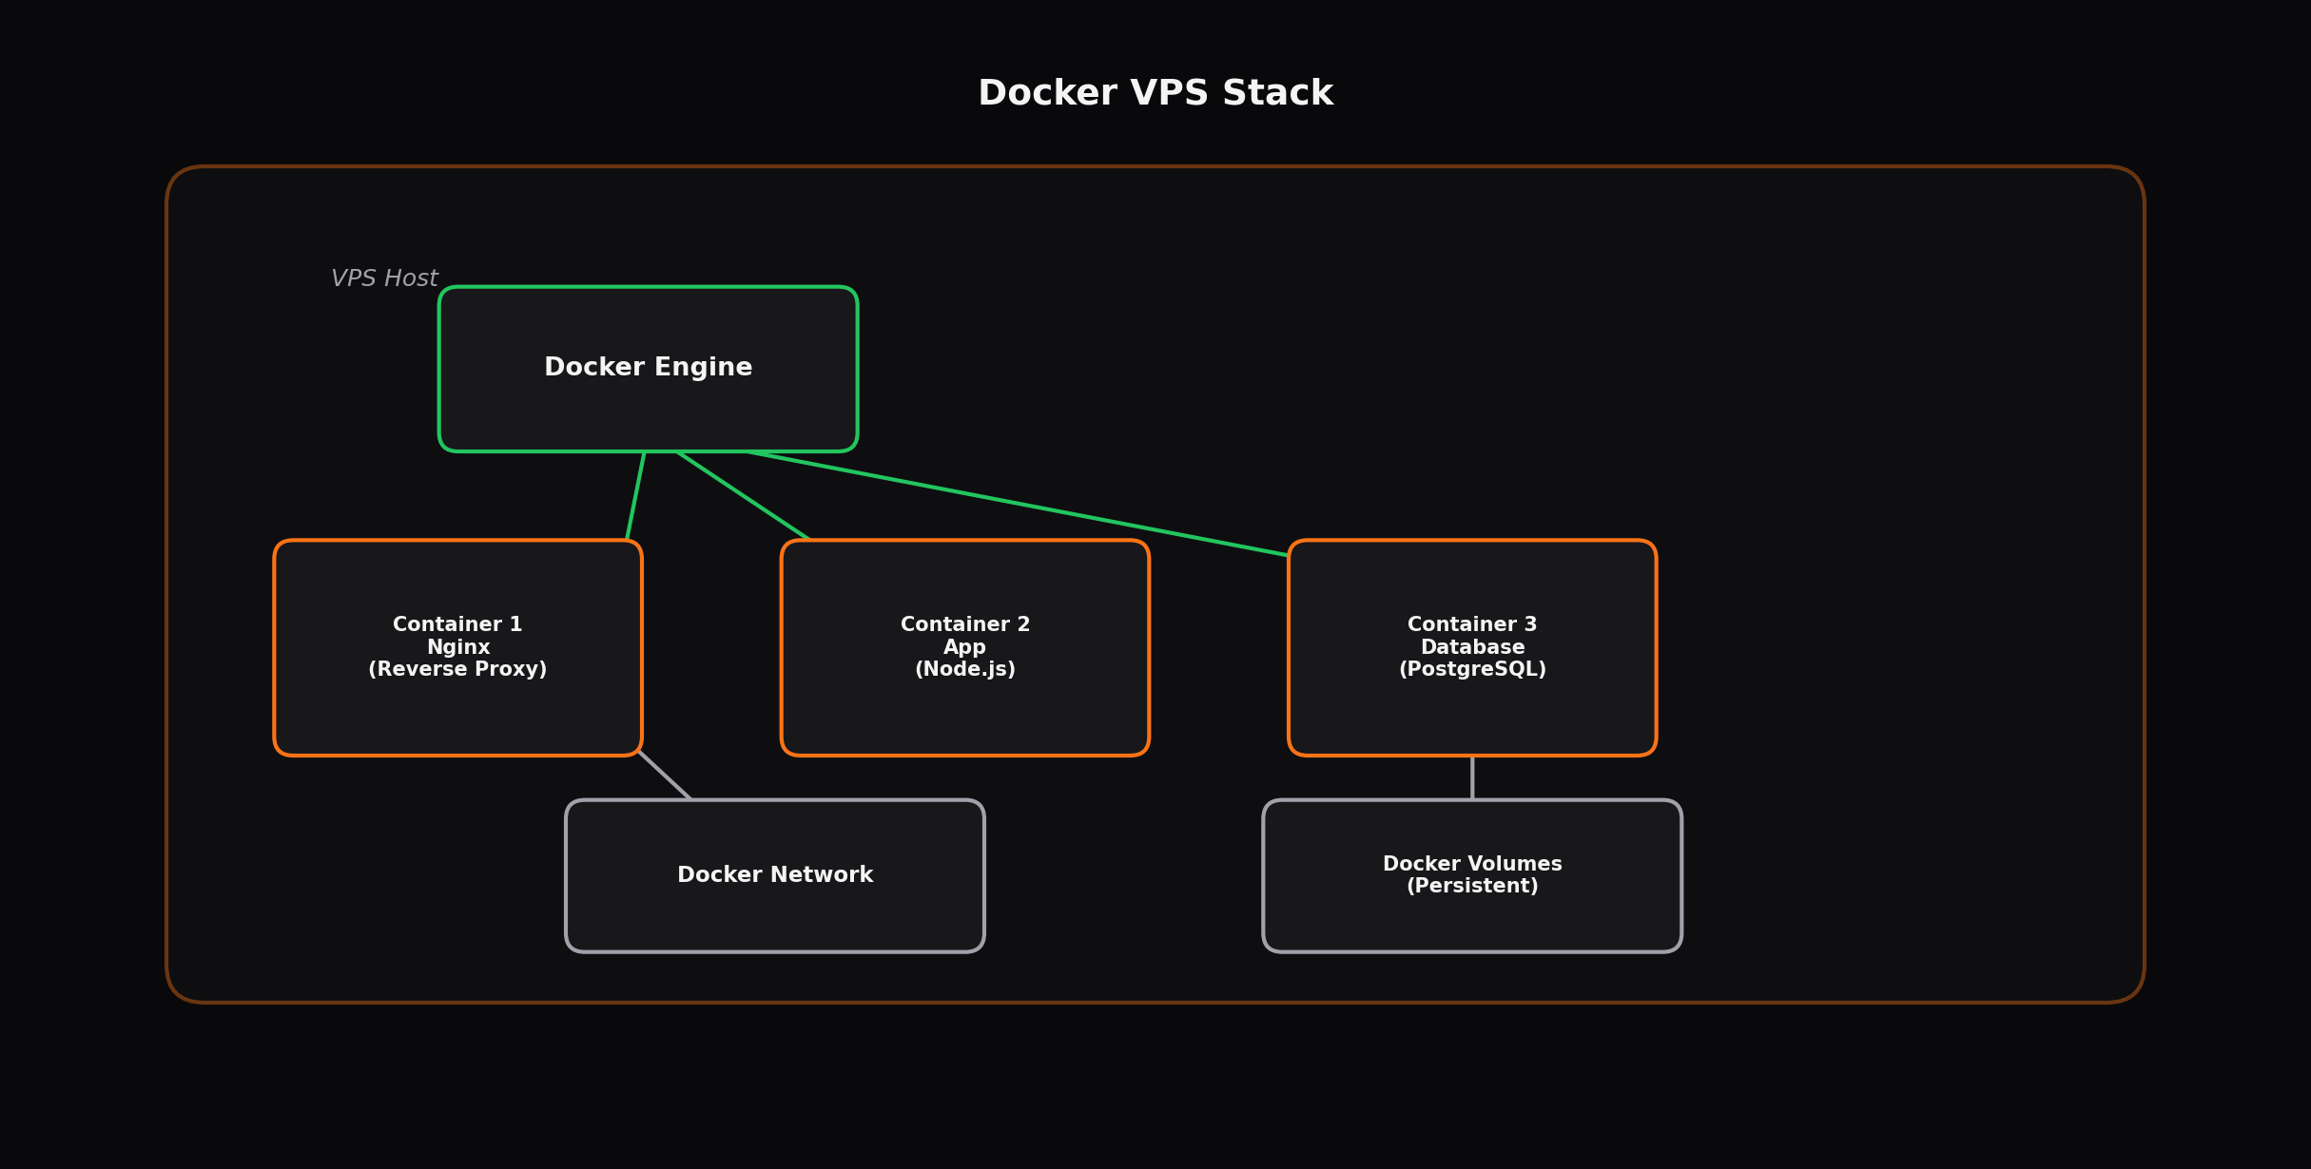Viewport: 2311px width, 1169px height.
Task: Click the Docker Engine box
Action: pos(649,369)
